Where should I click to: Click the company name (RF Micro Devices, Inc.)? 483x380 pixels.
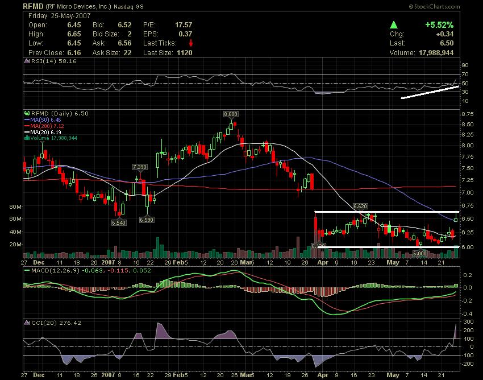coord(78,6)
